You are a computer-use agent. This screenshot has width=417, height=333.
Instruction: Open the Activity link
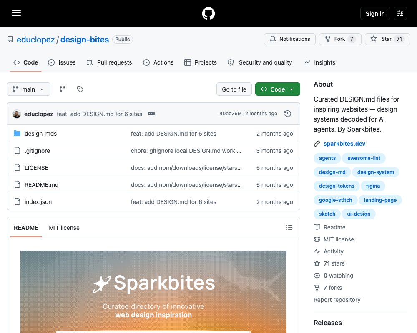[x=329, y=251]
